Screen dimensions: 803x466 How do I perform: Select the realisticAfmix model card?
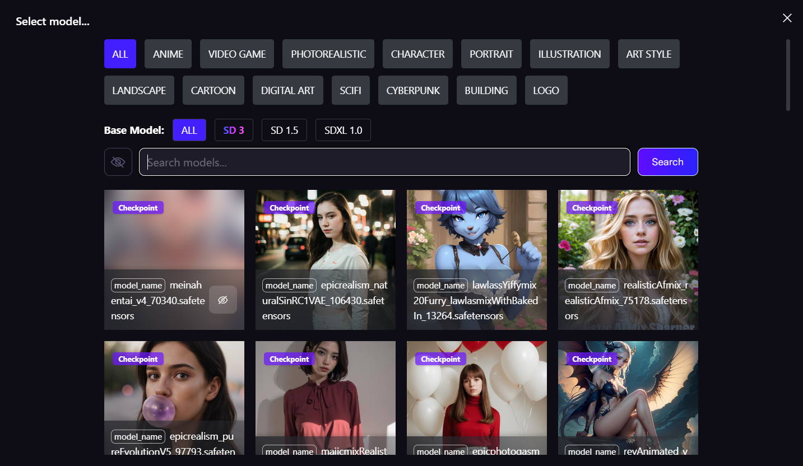628,260
